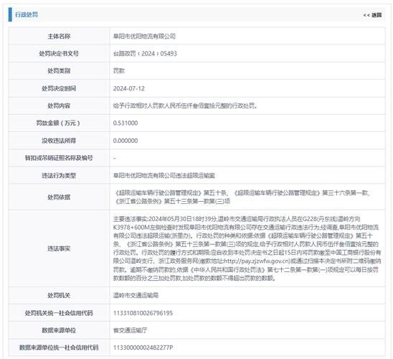The height and width of the screenshot is (359, 393).
Task: Select 罚款 value in 处罚类别 row
Action: coord(119,71)
